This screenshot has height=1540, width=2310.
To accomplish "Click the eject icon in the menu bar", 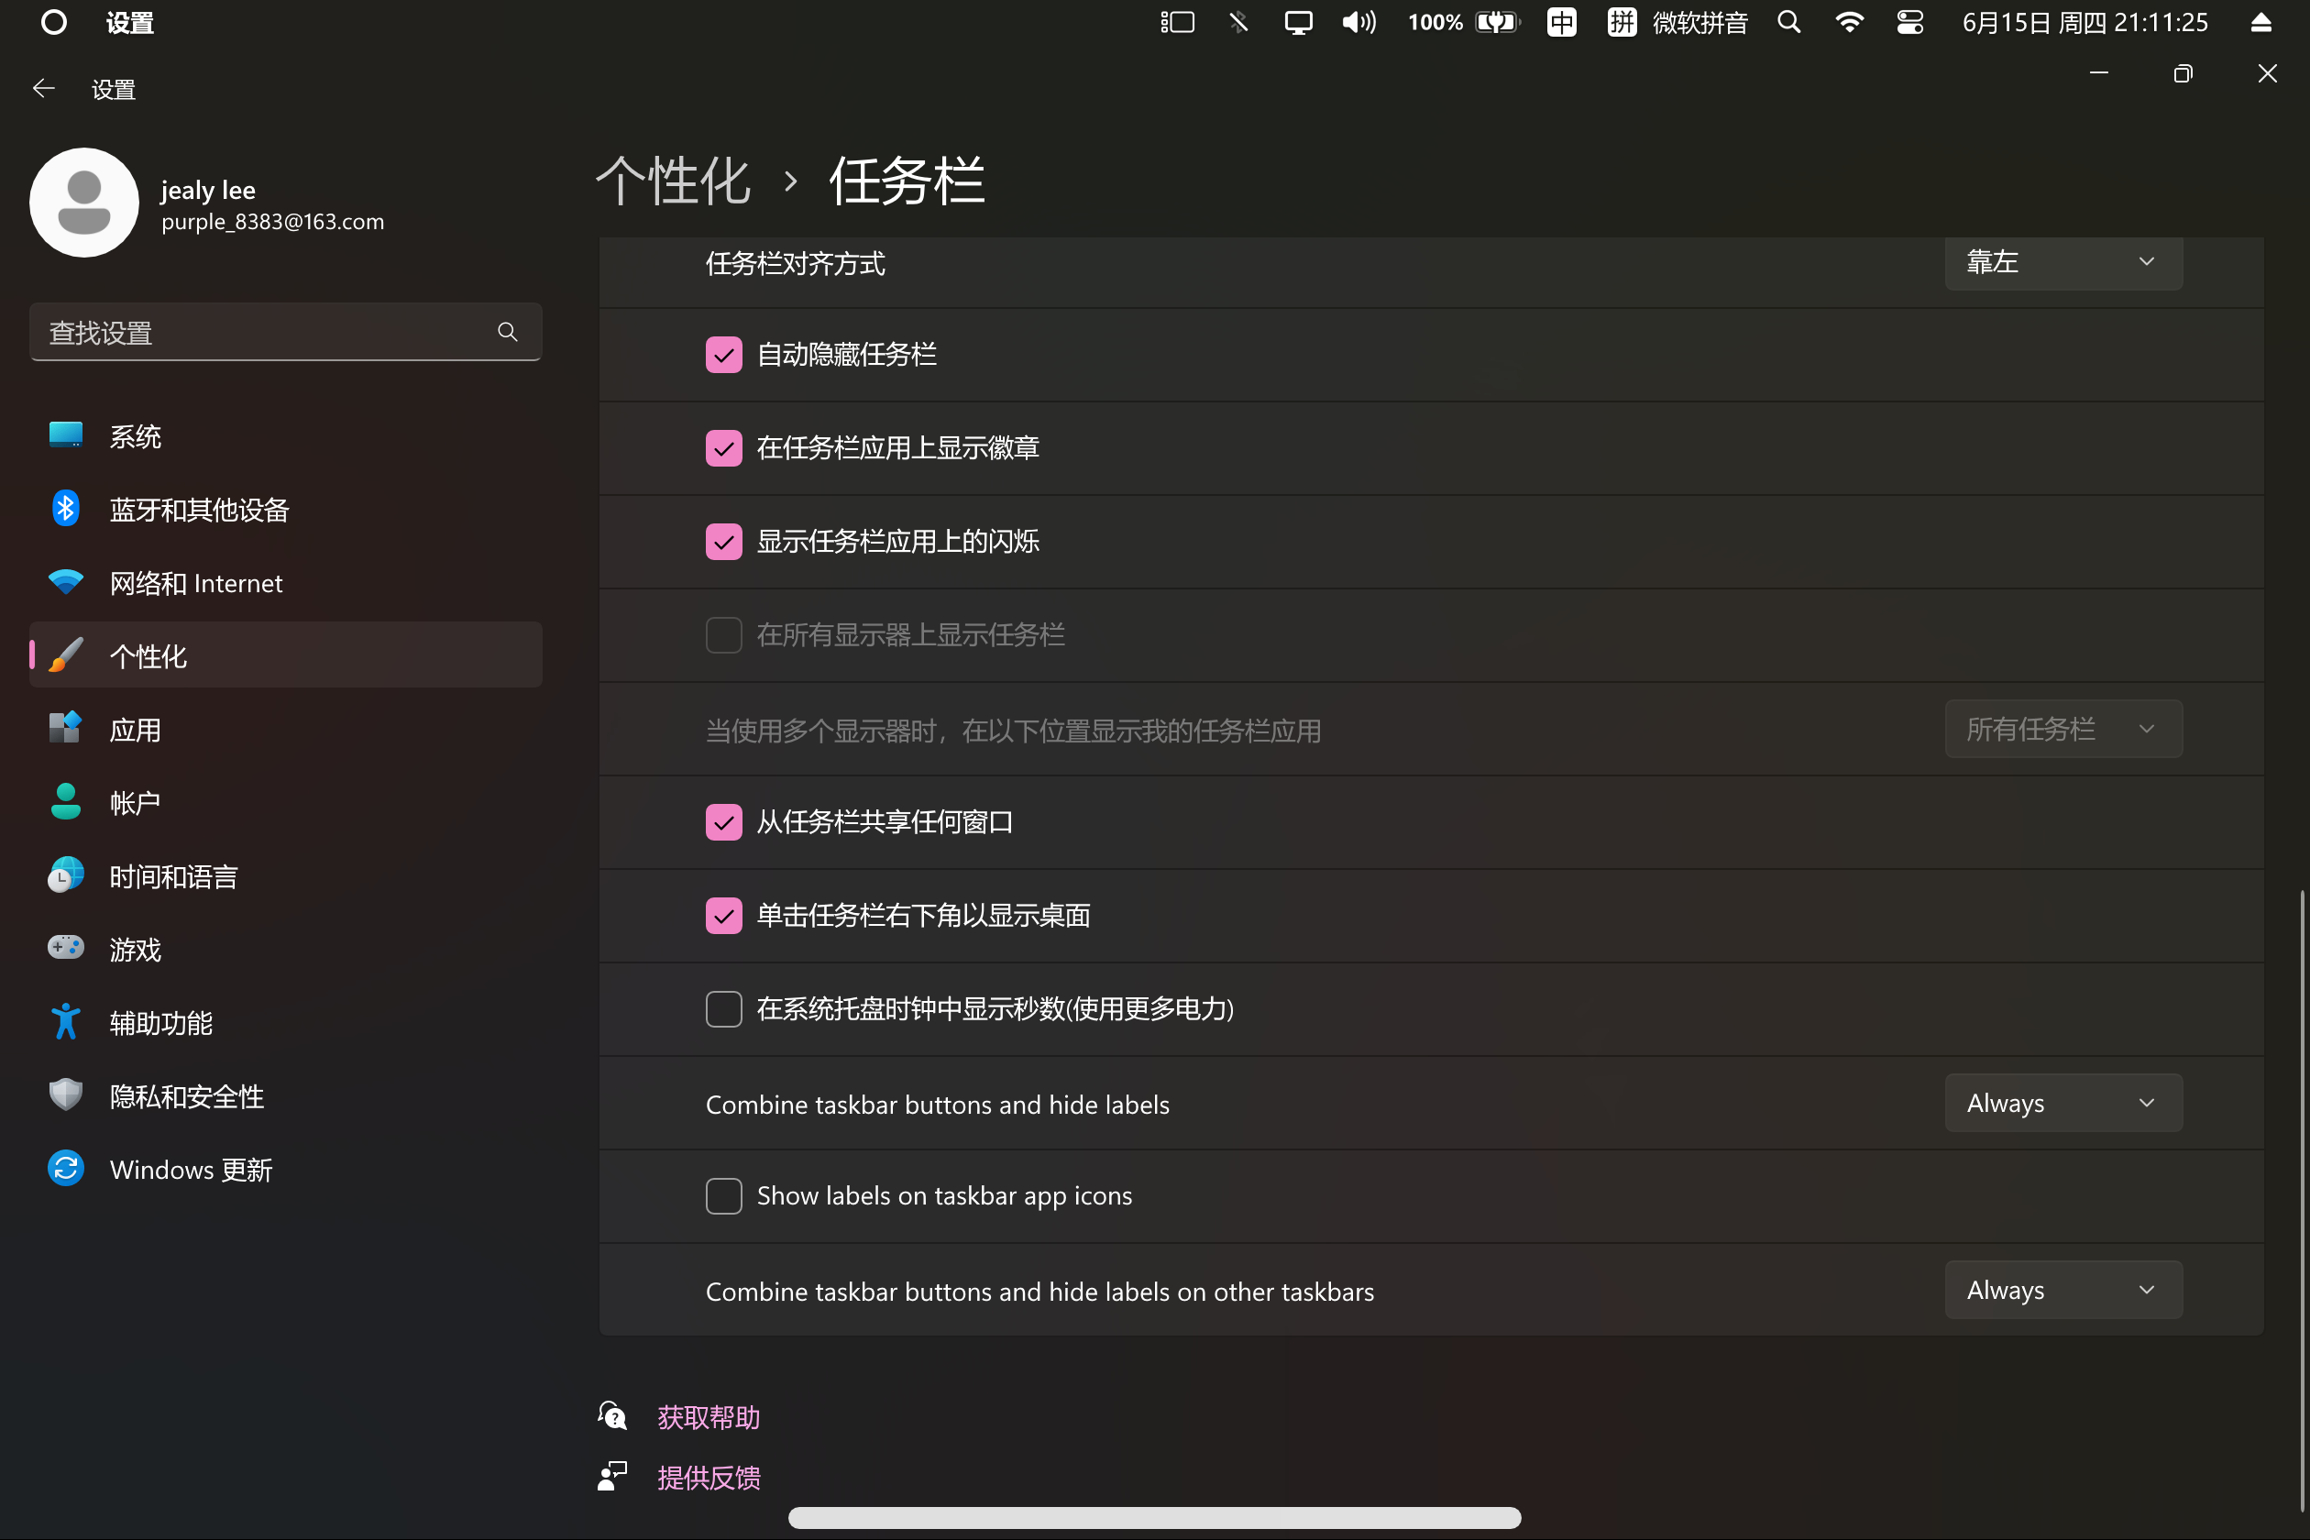I will pos(2260,23).
